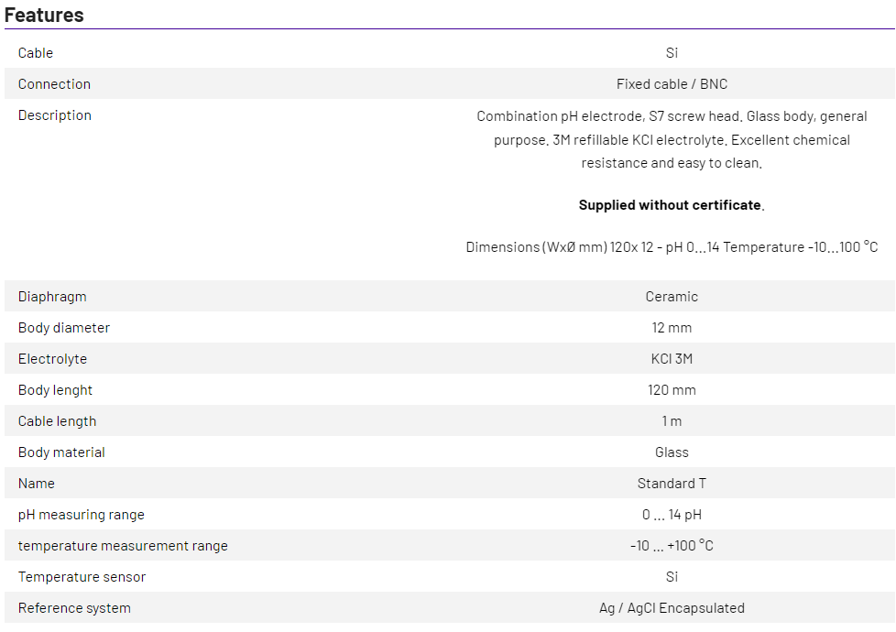Viewport: 896px width, 632px height.
Task: Select the Diaphragm value Ceramic
Action: tap(672, 297)
